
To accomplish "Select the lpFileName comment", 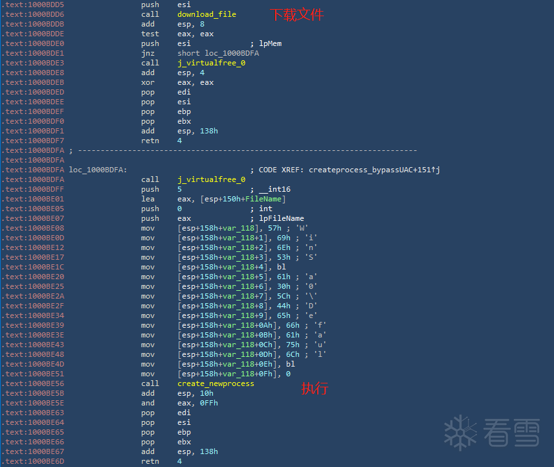I will tap(282, 218).
